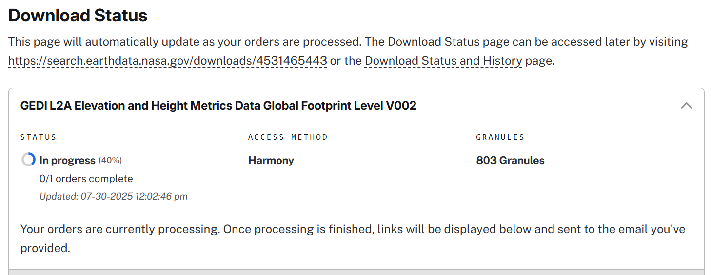The image size is (711, 275).
Task: Click the circular in-progress spinner icon
Action: click(x=29, y=160)
